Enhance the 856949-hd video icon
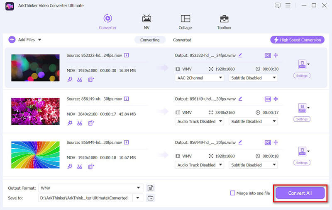332x210 pixels. [x=91, y=167]
